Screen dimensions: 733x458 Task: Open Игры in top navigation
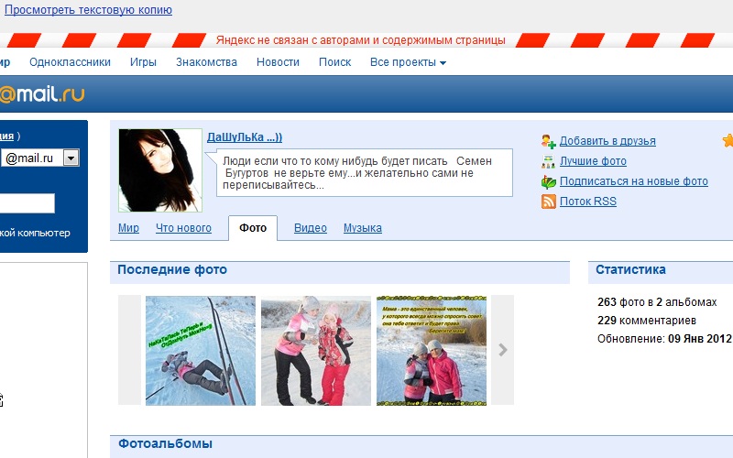click(x=143, y=62)
